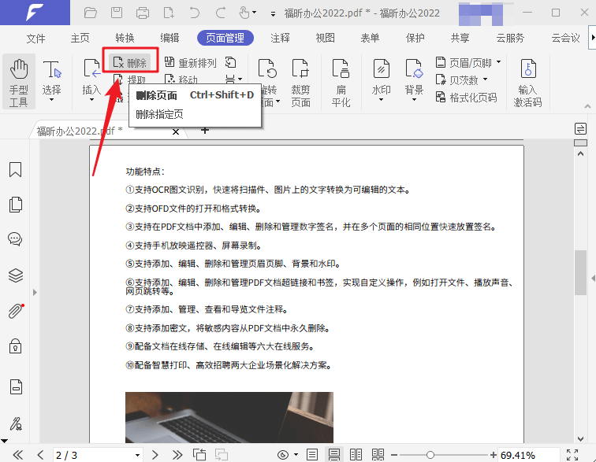Expand the Bates number (贝茨数) dropdown
This screenshot has height=462, width=596.
[485, 79]
